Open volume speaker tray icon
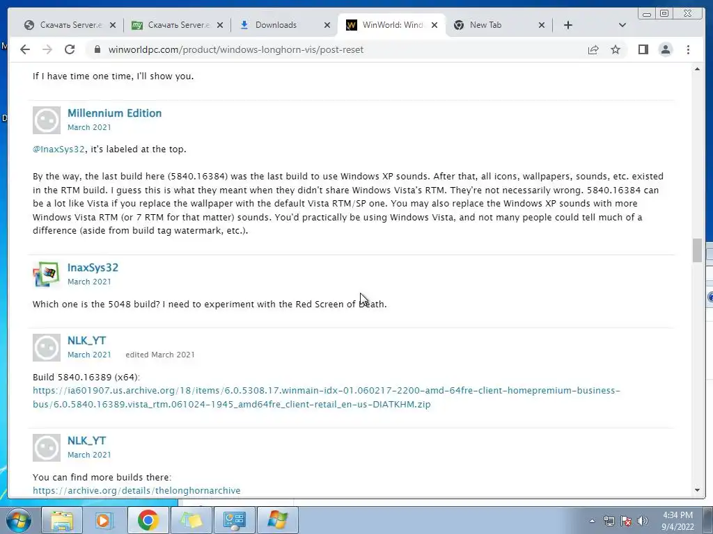The height and width of the screenshot is (534, 713). [x=643, y=521]
